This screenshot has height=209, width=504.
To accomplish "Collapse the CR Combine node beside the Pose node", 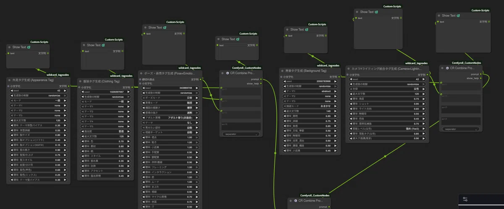I will click(223, 73).
